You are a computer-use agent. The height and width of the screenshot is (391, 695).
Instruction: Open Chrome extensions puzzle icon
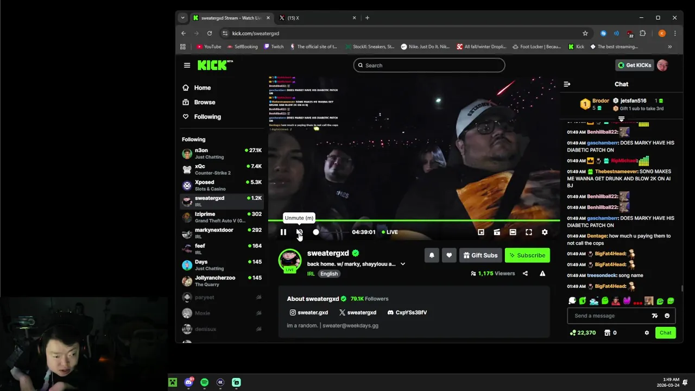[643, 33]
